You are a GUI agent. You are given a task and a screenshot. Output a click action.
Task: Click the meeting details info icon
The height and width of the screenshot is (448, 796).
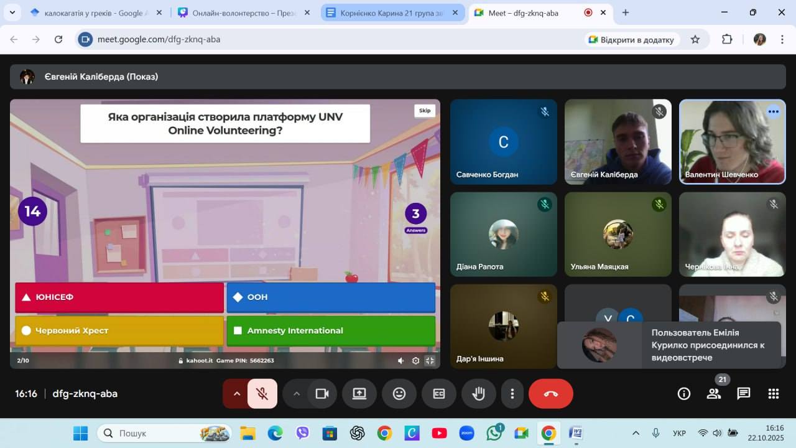[683, 393]
